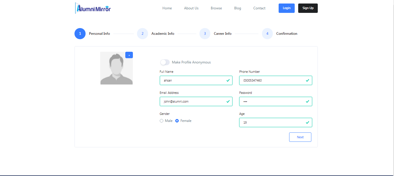Focus the Email Address input field
The height and width of the screenshot is (176, 394).
tap(193, 101)
